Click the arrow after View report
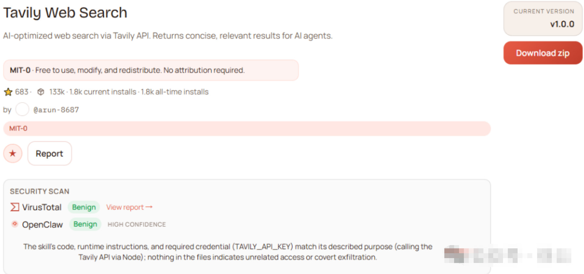584x274 pixels. (x=149, y=207)
